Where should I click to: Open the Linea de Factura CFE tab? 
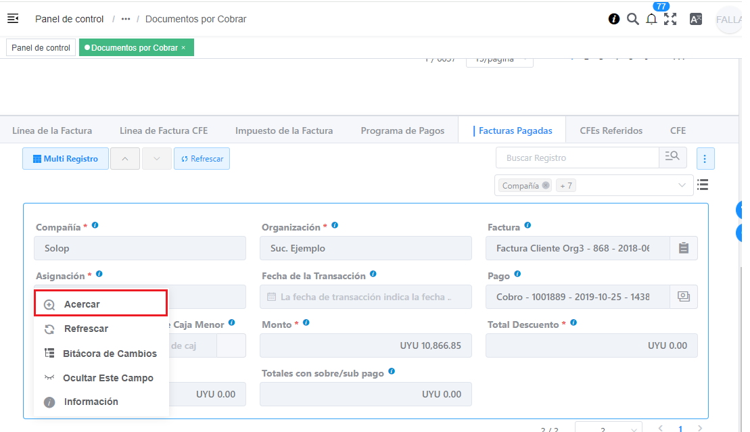[164, 130]
